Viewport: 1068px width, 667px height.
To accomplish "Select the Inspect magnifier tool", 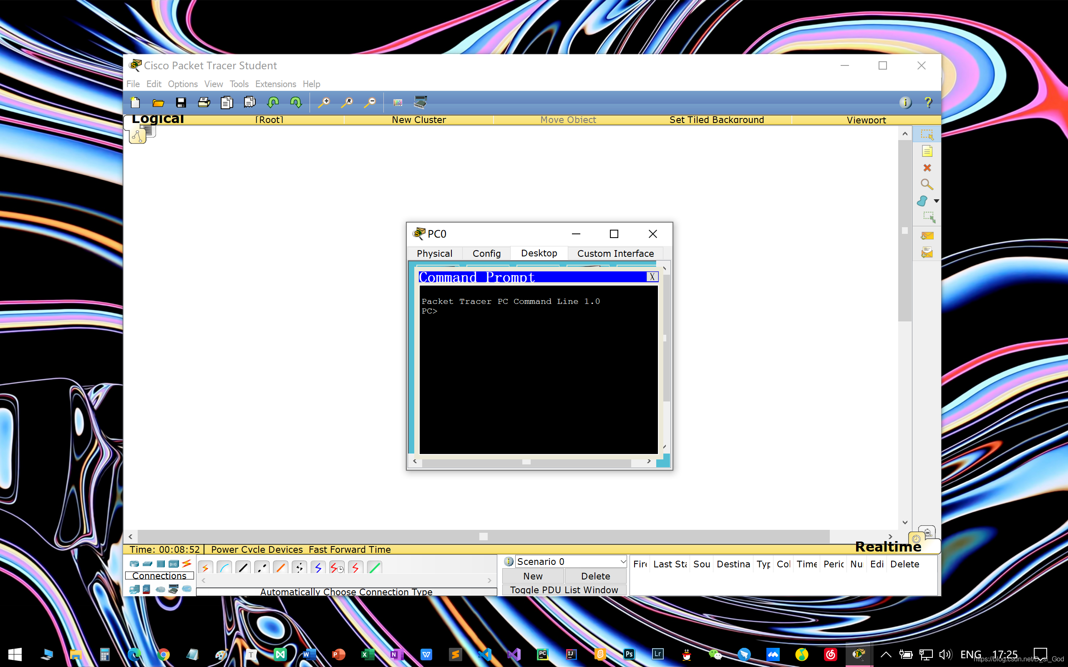I will click(x=927, y=184).
